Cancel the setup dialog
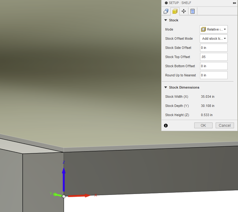The image size is (238, 212). pos(225,126)
